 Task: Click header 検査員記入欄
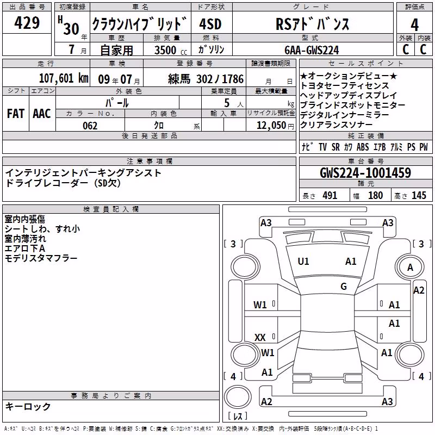[111, 209]
